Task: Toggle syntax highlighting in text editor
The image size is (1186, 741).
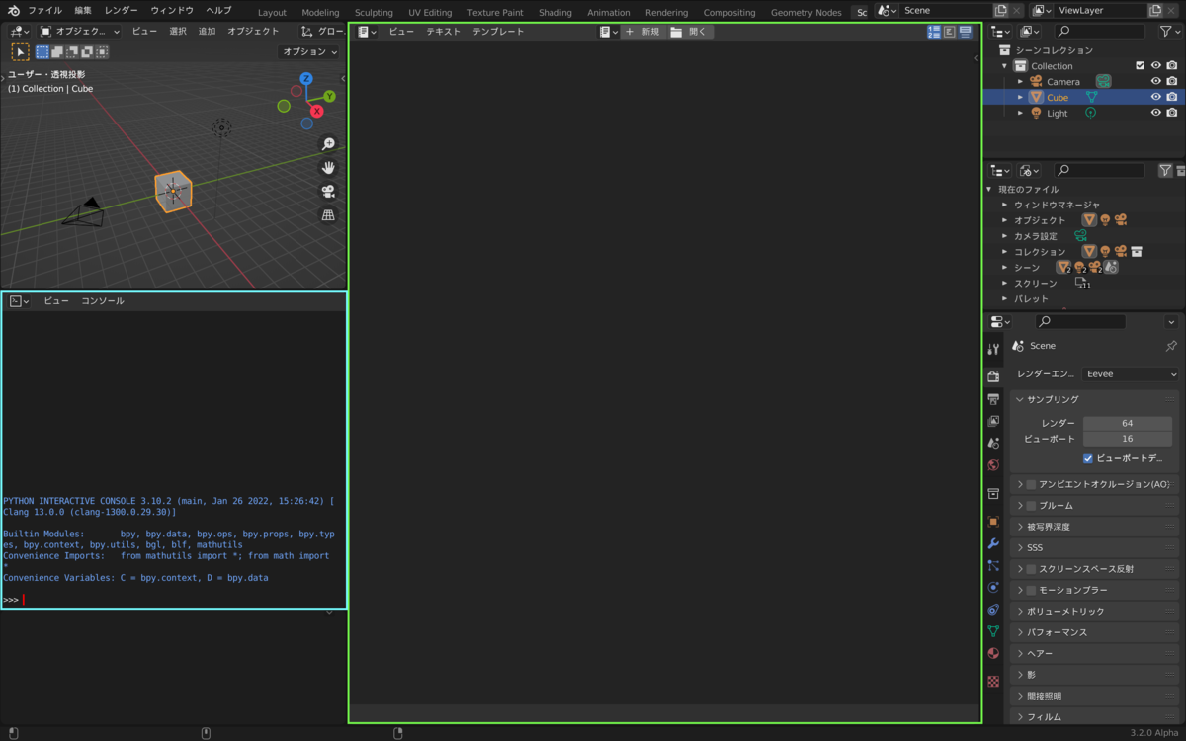Action: coord(966,32)
